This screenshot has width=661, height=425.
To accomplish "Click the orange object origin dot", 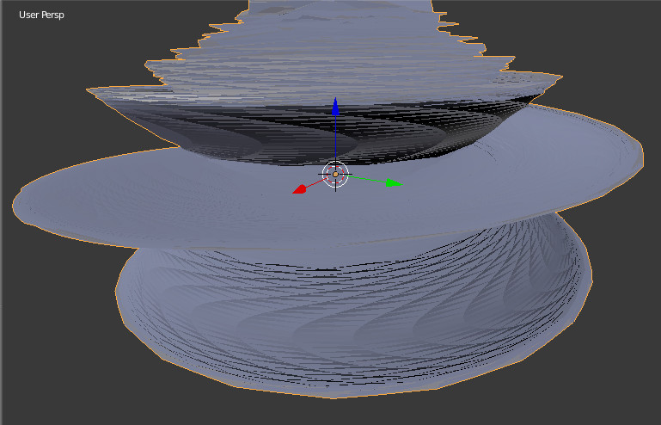I will coord(335,175).
